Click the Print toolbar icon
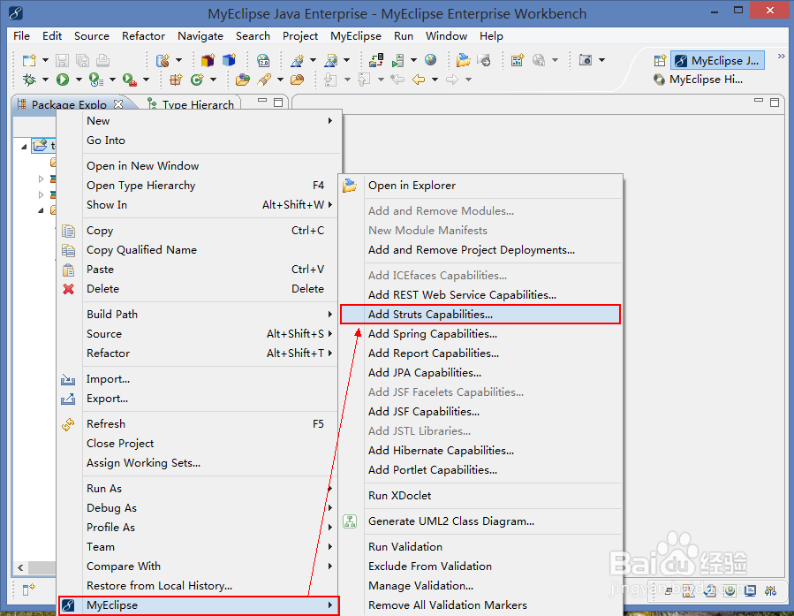This screenshot has height=616, width=794. [x=102, y=60]
